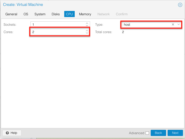Increase Cores with the up arrow
Screen dimensions: 185x139
(x=87, y=31)
